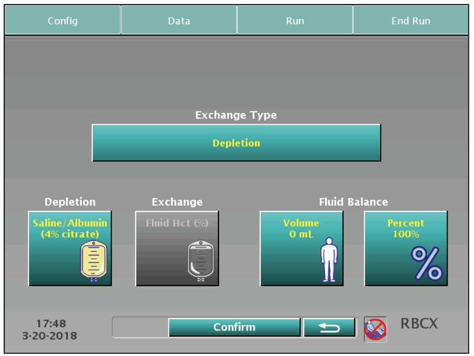Click the gray exchange fluid bag icon
Screen dimensions: 474x356
pyautogui.click(x=201, y=261)
